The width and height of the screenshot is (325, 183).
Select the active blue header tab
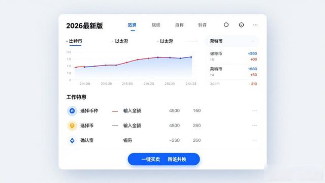132,25
